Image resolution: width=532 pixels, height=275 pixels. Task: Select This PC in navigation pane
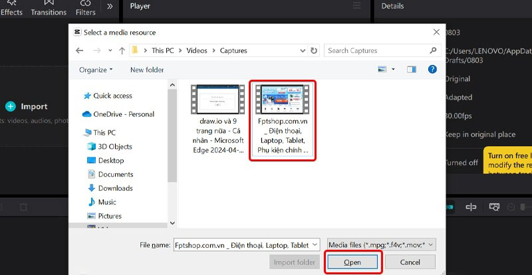pos(100,133)
